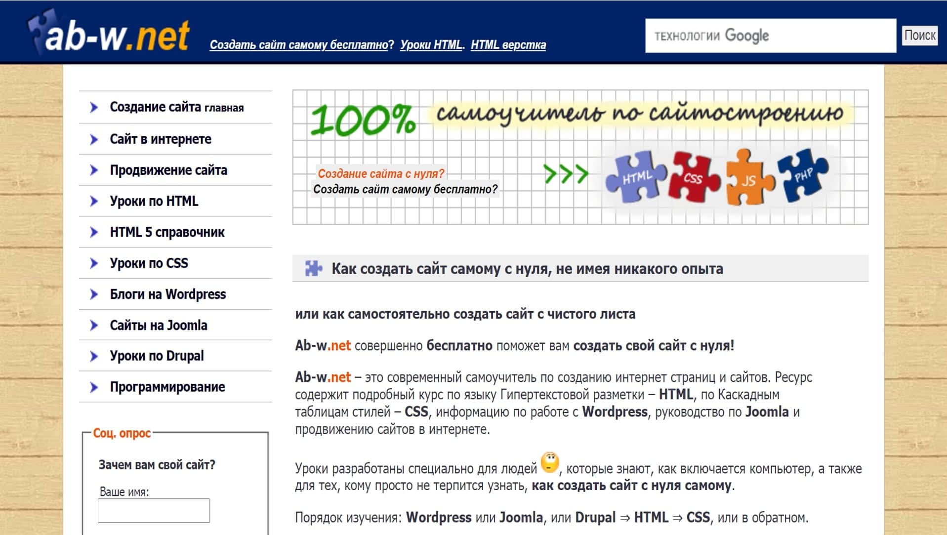The height and width of the screenshot is (535, 947).
Task: Click arrow beside Продвижение сайта
Action: click(x=94, y=170)
